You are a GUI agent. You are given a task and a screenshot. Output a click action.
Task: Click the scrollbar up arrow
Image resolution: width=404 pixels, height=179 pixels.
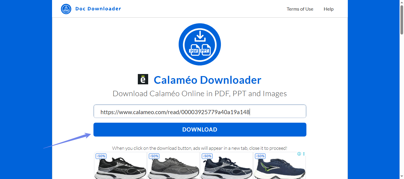coord(402,2)
